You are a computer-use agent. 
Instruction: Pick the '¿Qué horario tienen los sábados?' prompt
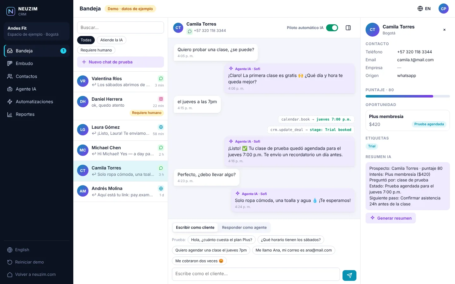click(x=291, y=240)
